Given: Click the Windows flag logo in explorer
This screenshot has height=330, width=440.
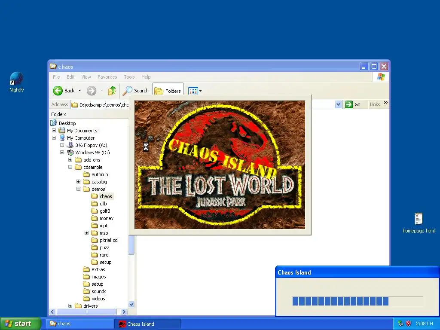Looking at the screenshot, I should pos(381,77).
